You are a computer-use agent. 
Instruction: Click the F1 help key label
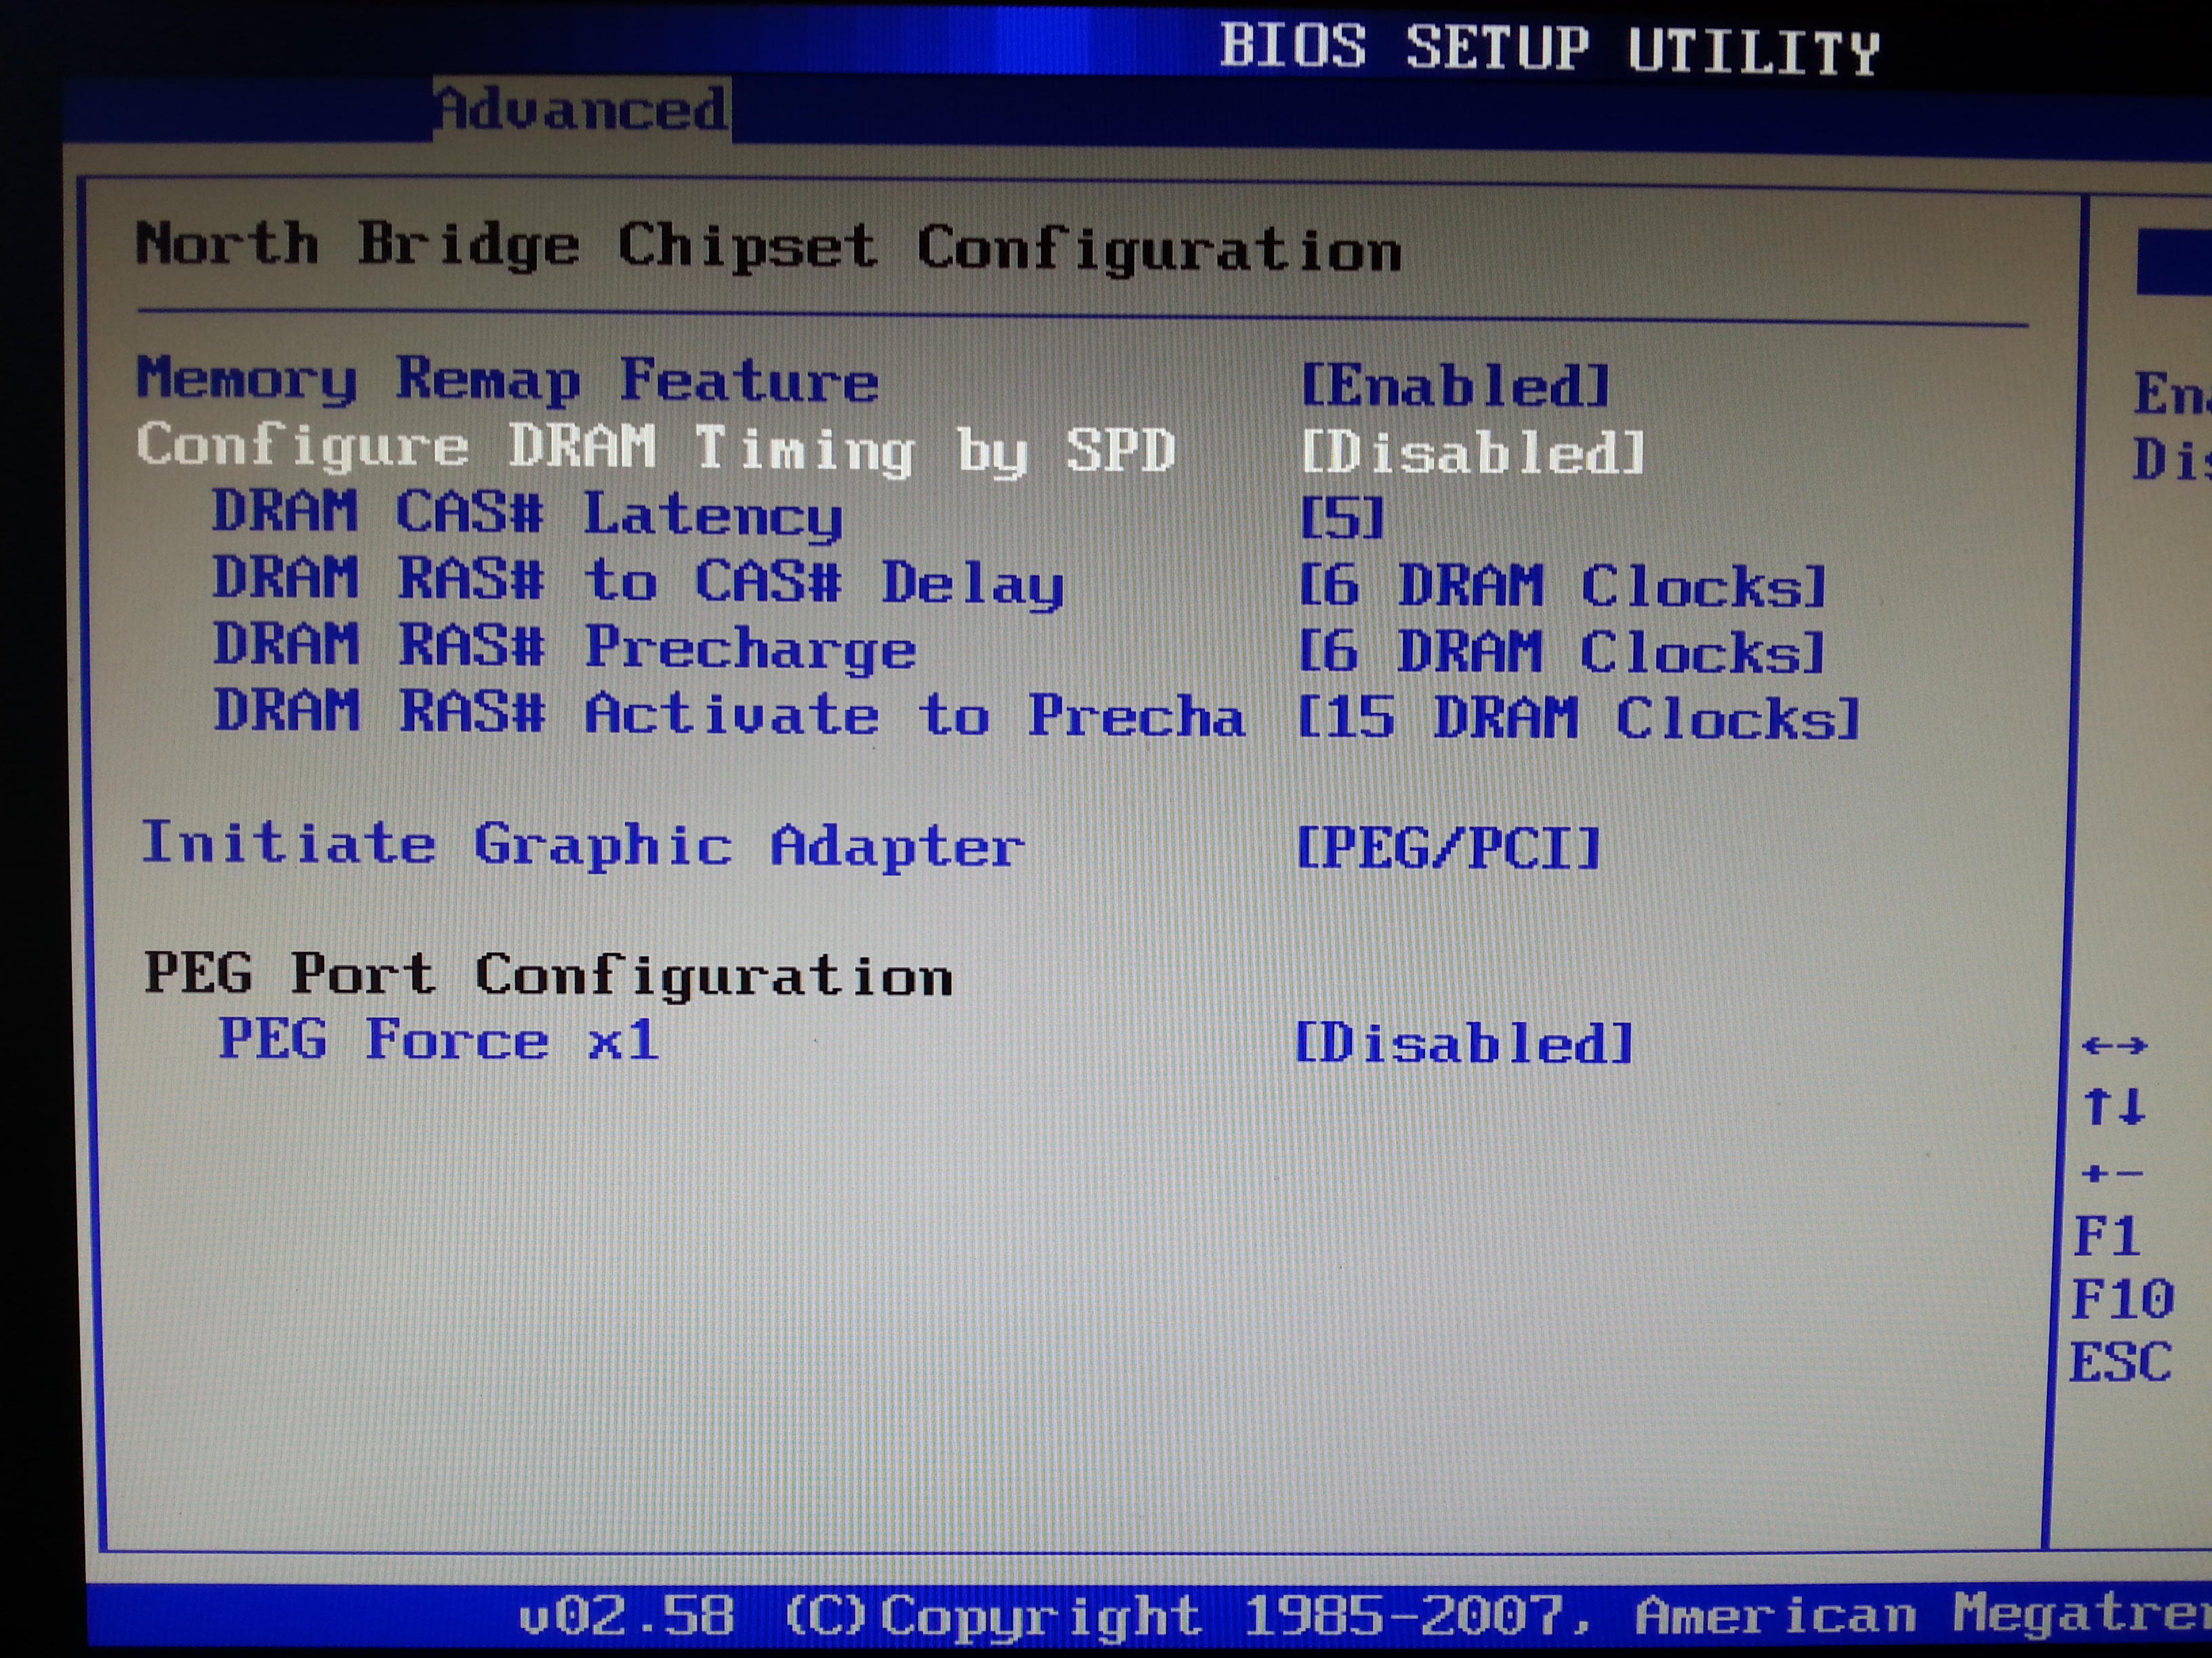point(2106,1237)
